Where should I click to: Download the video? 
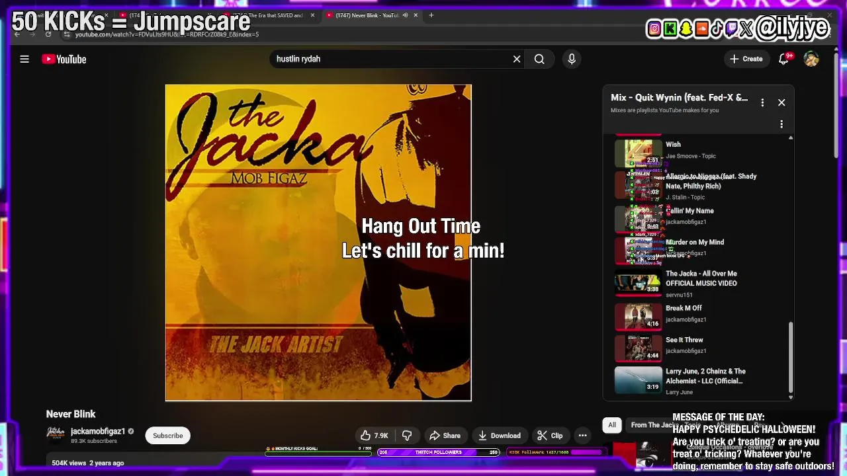click(500, 436)
